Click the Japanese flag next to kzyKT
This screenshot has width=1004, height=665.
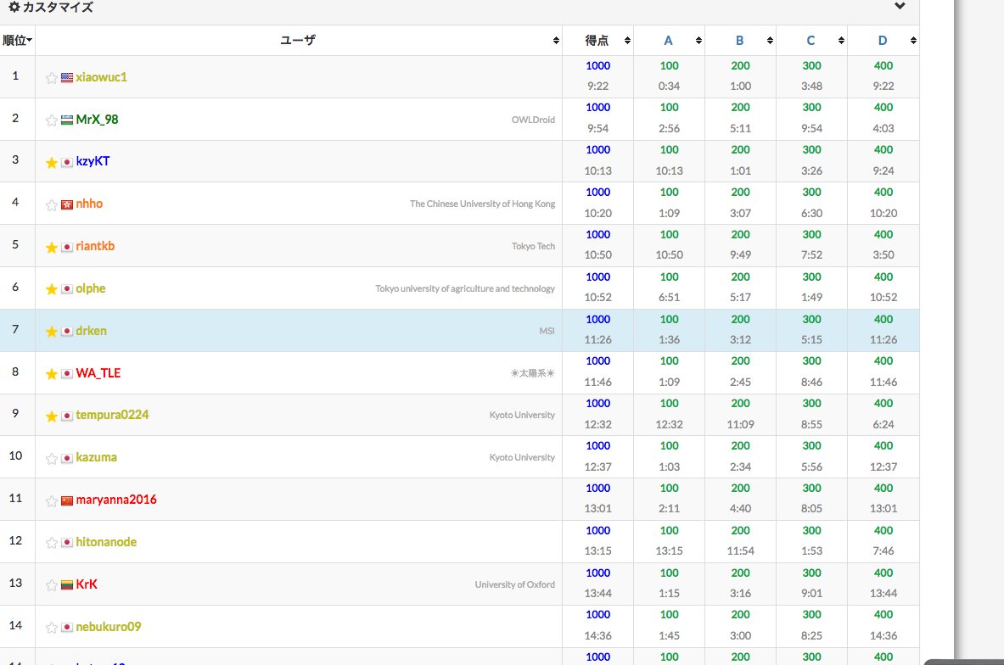(65, 161)
